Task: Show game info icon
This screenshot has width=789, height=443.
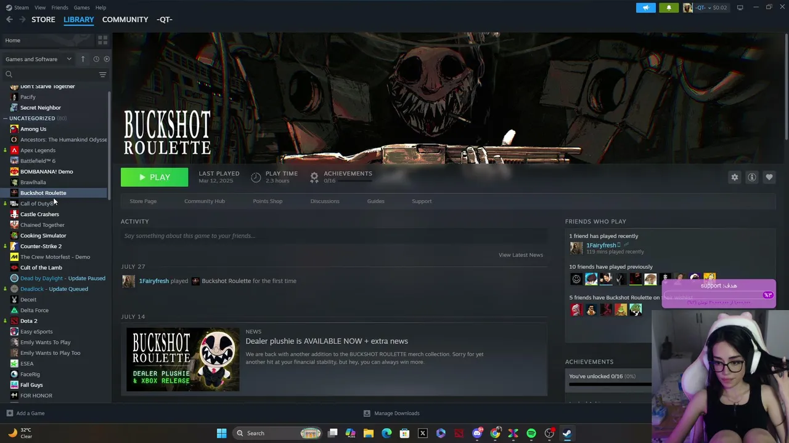Action: click(x=752, y=177)
